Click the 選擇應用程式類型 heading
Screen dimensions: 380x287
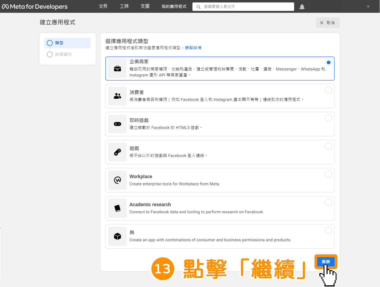pos(127,41)
